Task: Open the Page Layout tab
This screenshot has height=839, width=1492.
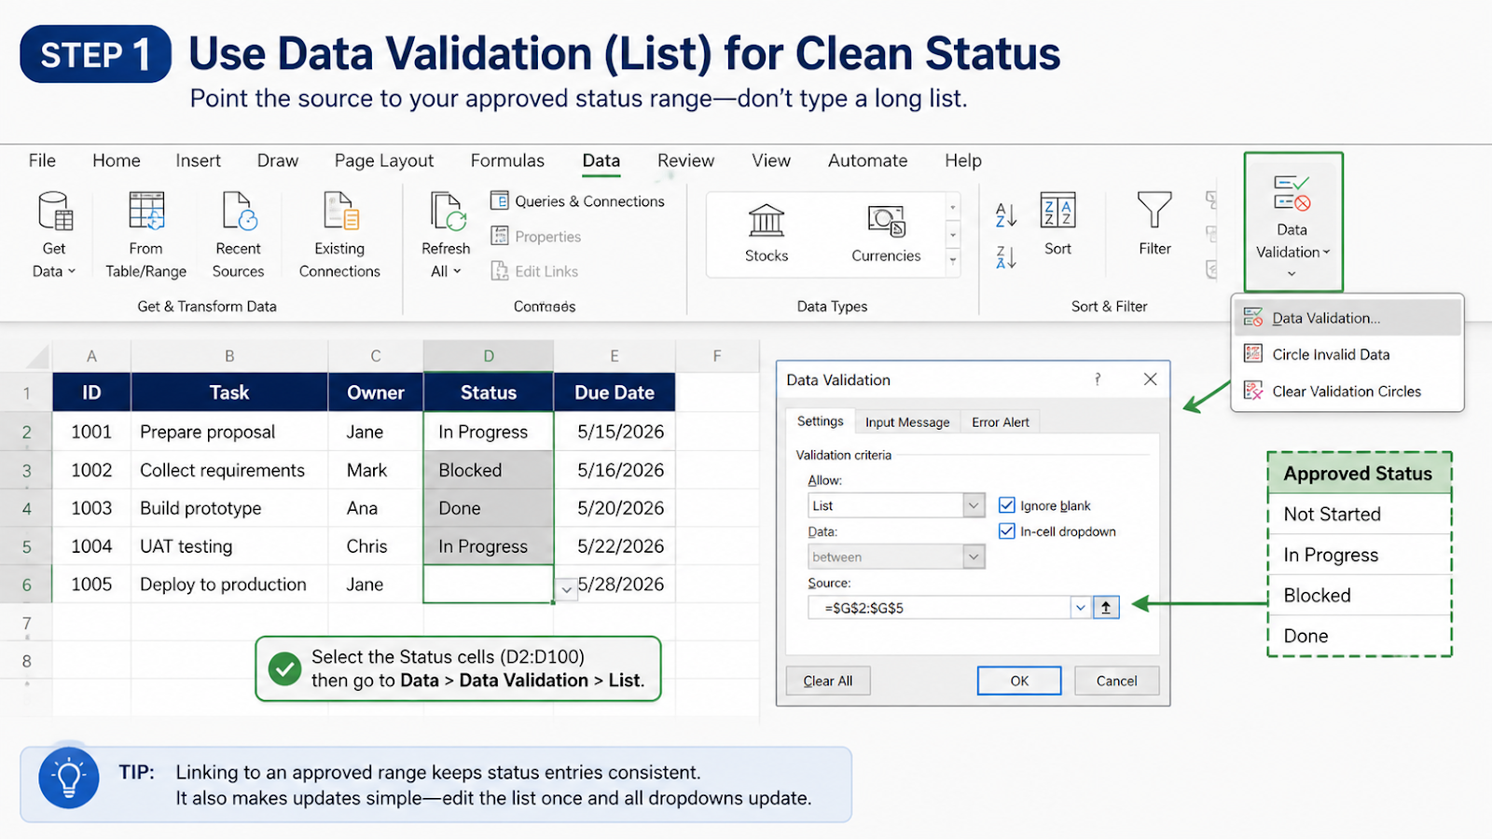Action: 384,160
